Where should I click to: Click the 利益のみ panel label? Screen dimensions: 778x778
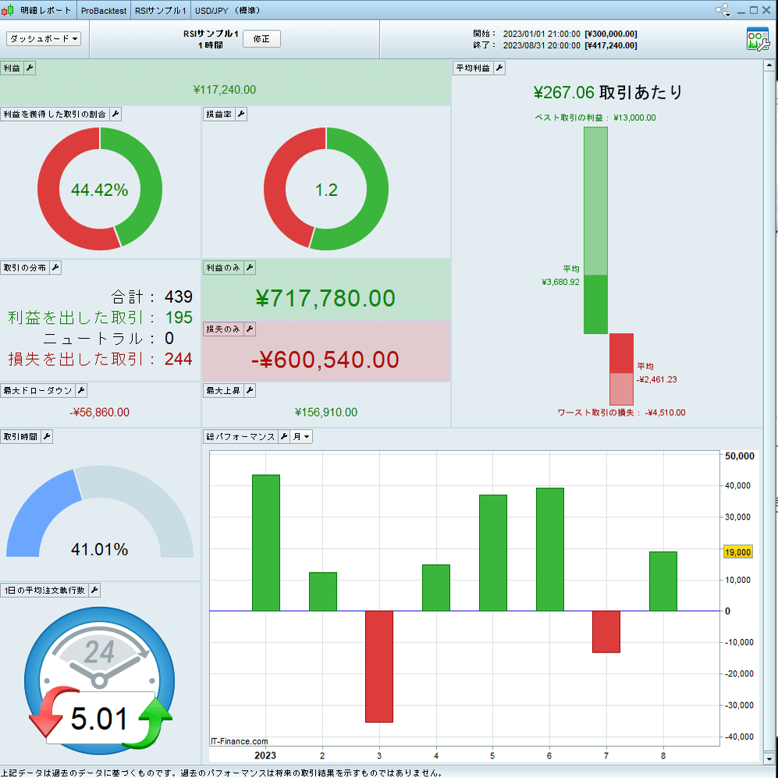pyautogui.click(x=223, y=268)
